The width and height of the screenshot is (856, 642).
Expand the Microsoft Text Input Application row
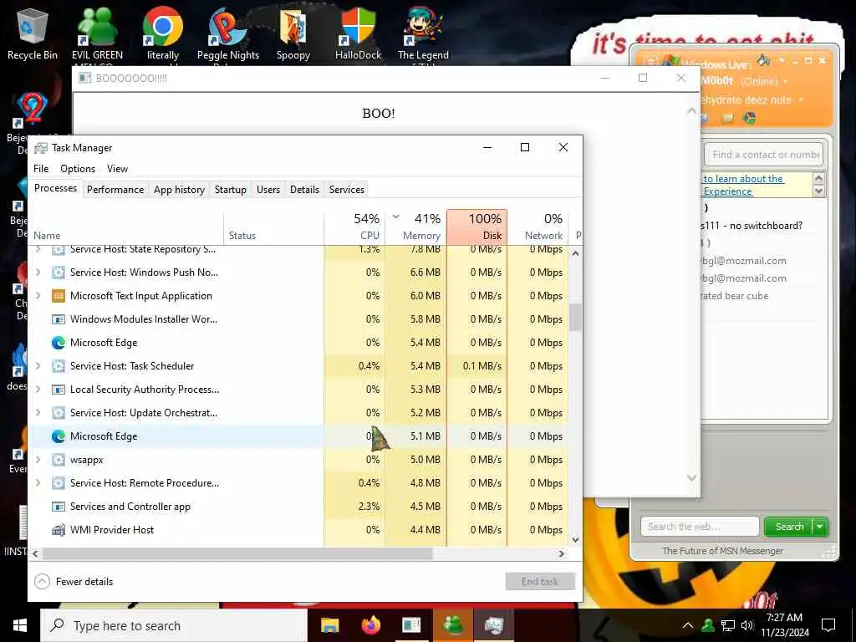pos(38,296)
